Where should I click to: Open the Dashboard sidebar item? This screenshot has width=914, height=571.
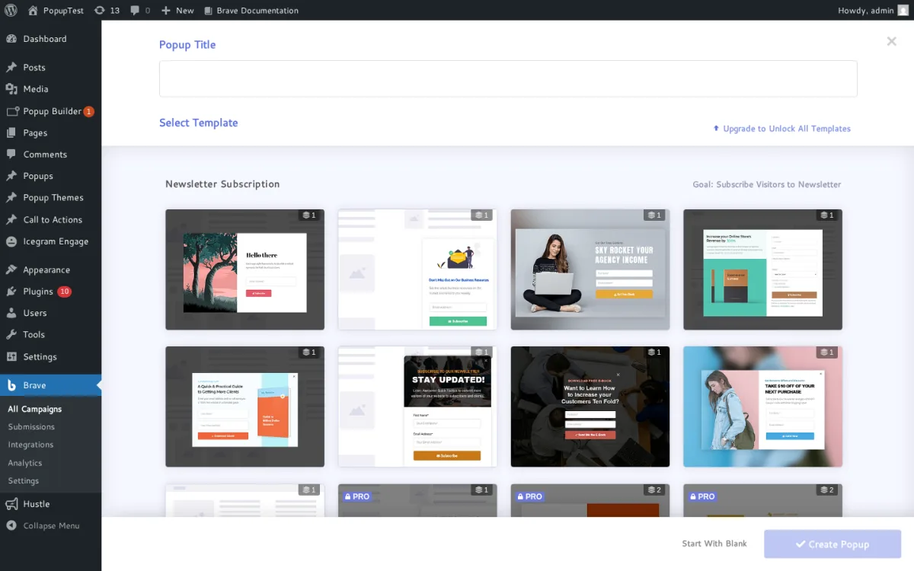point(50,39)
